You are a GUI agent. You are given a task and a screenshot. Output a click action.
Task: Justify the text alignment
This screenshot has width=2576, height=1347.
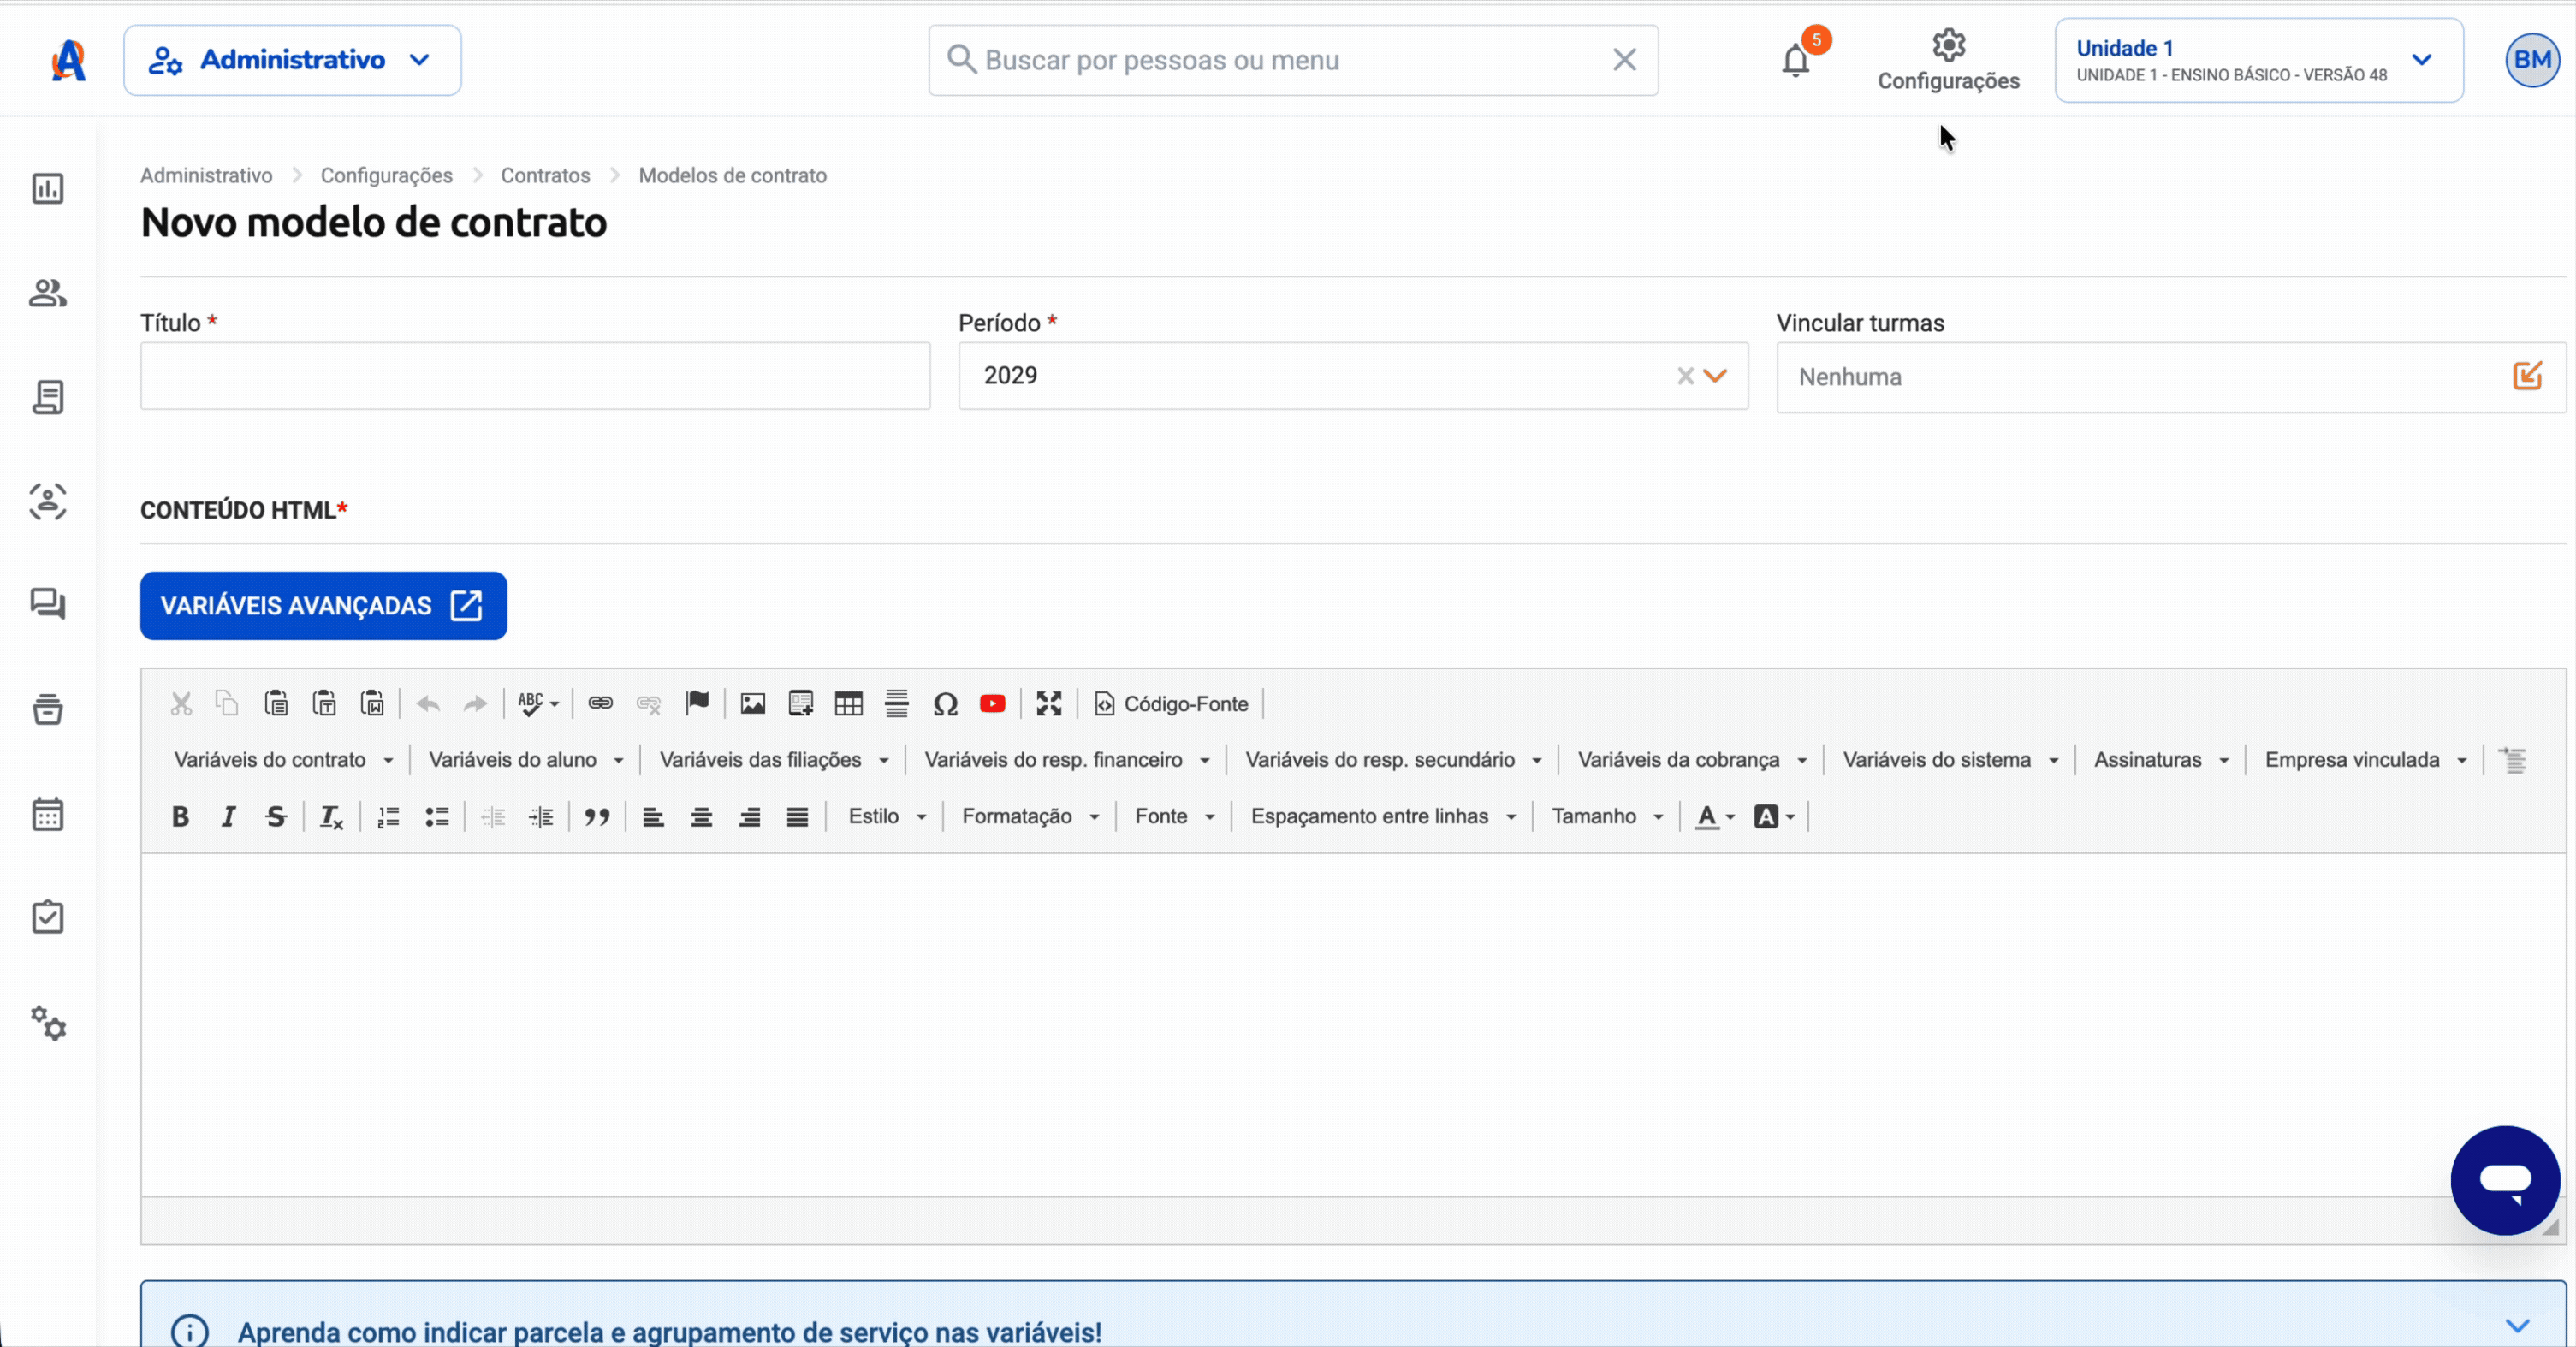[797, 817]
